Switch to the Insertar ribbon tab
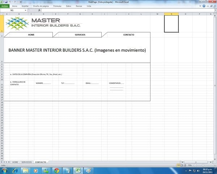The height and width of the screenshot is (174, 217). coord(25,6)
